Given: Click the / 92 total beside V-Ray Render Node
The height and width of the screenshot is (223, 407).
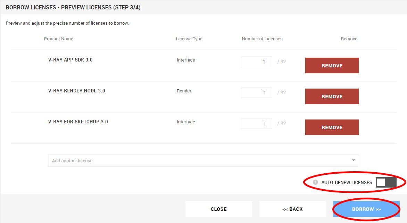Looking at the screenshot, I should 281,92.
